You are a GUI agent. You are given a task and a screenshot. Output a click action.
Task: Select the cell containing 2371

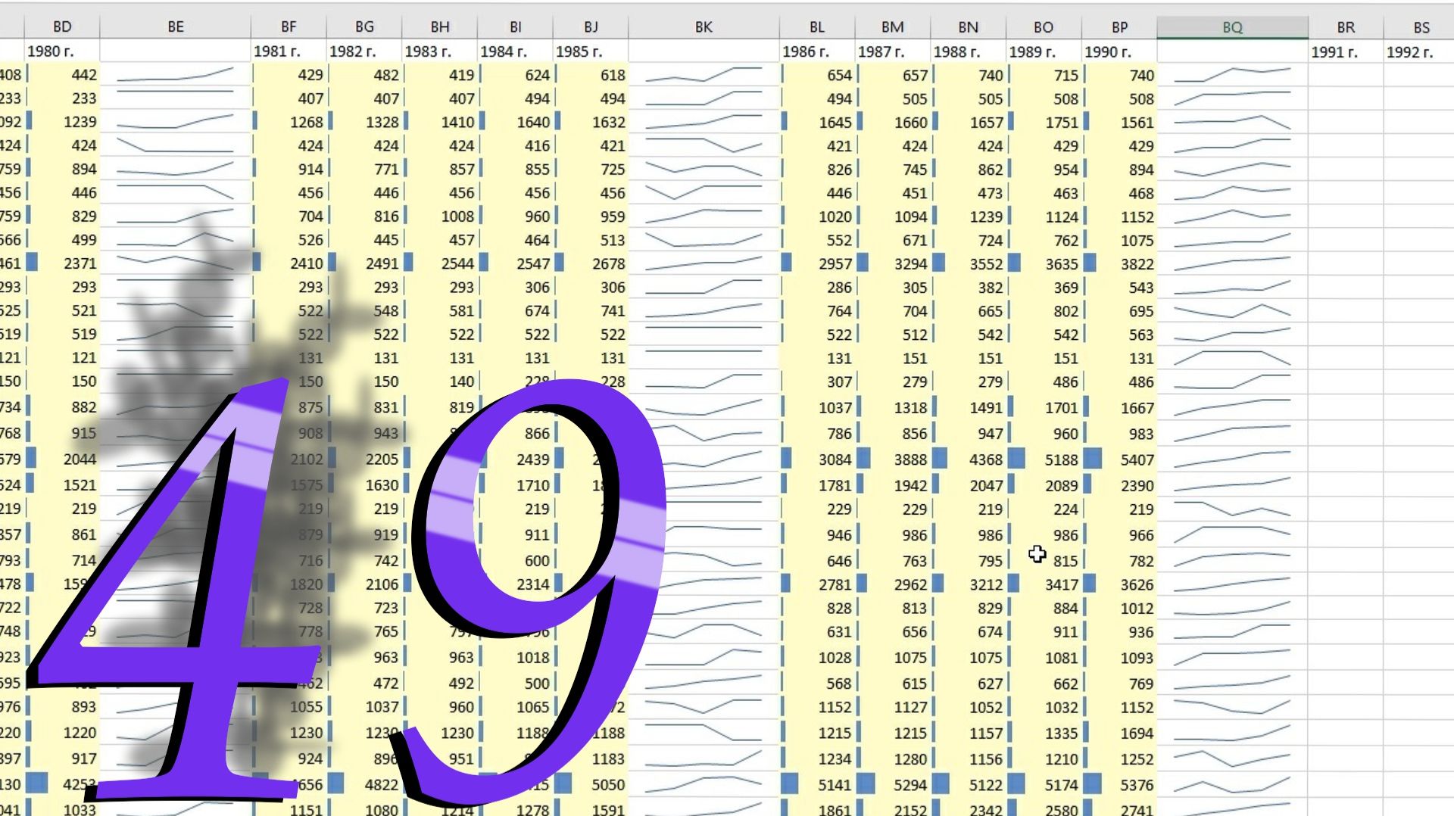(x=62, y=263)
